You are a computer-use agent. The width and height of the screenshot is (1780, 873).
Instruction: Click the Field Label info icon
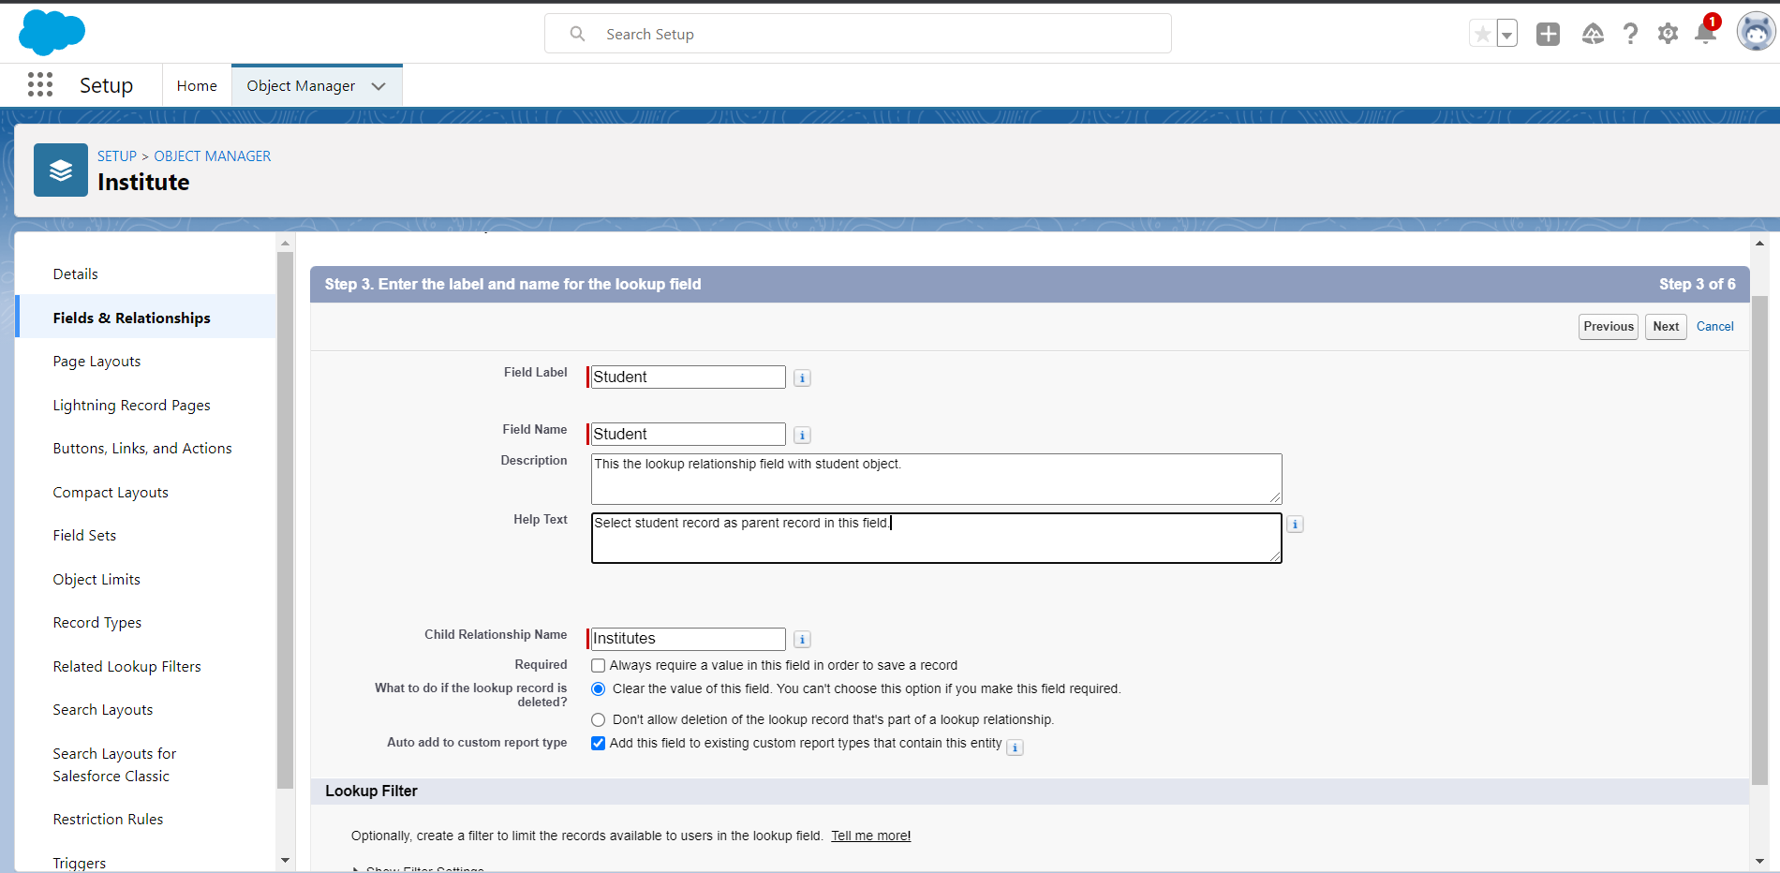[x=802, y=378]
